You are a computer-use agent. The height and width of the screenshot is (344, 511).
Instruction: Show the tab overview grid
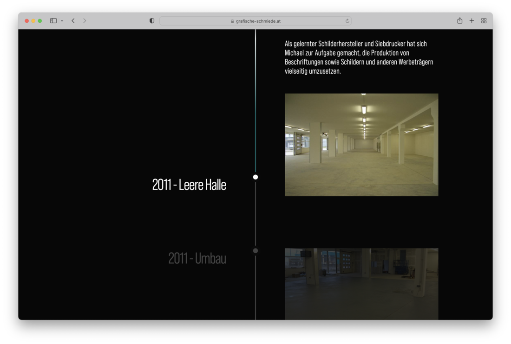point(484,21)
